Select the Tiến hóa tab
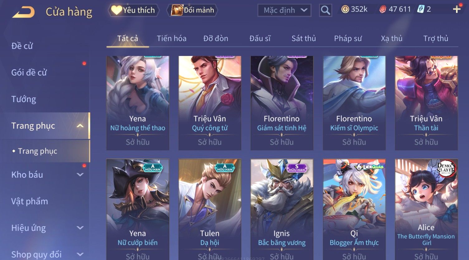The image size is (469, 260). [x=172, y=39]
